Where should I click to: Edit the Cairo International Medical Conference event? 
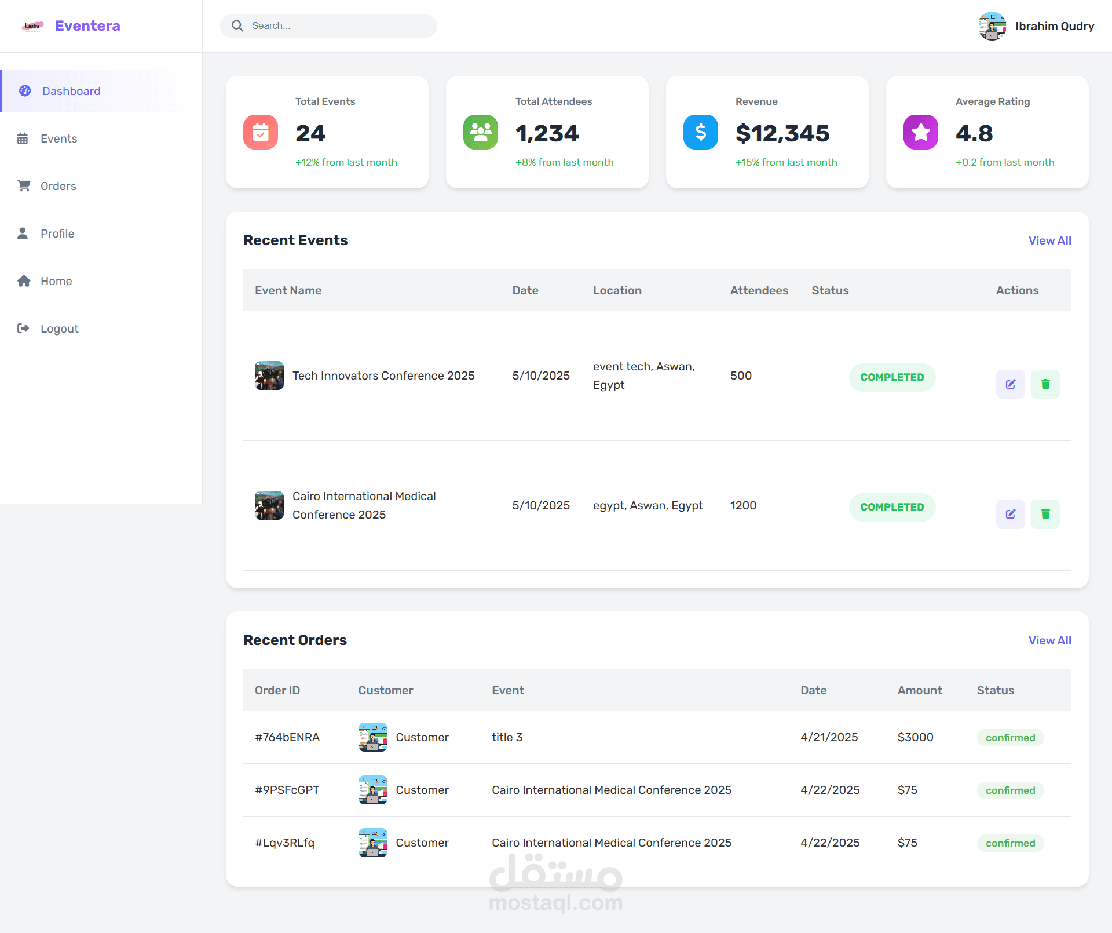pos(1010,514)
